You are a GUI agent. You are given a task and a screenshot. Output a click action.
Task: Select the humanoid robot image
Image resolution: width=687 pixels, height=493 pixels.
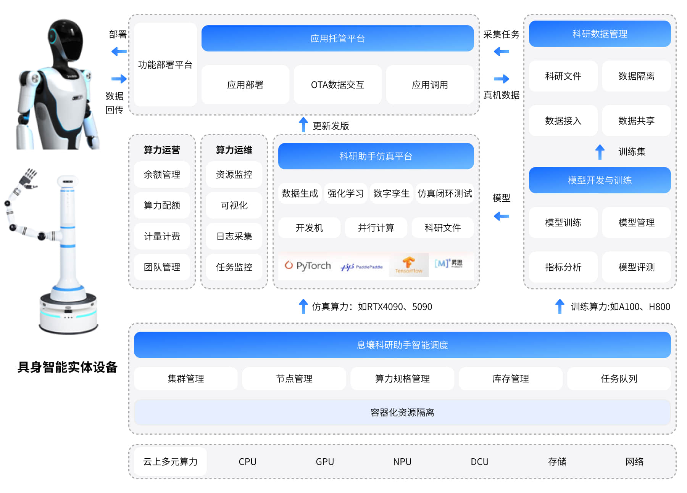tap(57, 84)
